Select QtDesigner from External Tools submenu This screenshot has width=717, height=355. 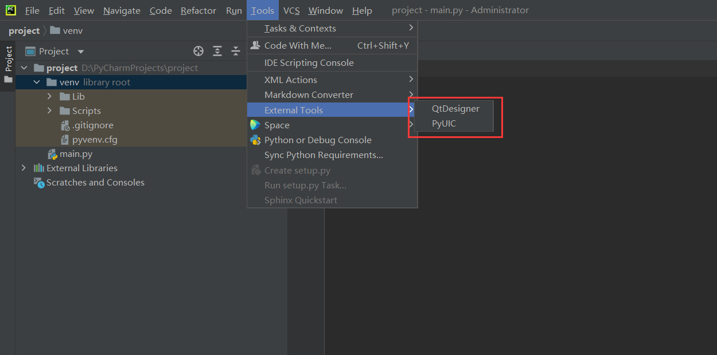455,108
